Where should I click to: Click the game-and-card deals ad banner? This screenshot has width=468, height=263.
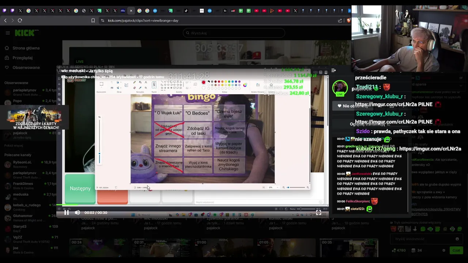(35, 118)
